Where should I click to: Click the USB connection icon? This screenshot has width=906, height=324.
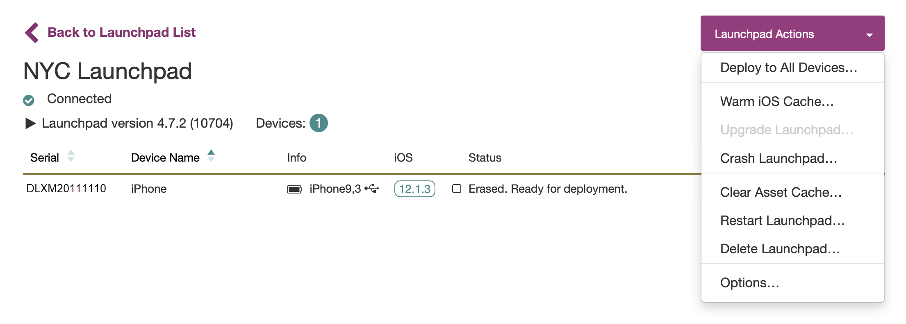tap(372, 189)
